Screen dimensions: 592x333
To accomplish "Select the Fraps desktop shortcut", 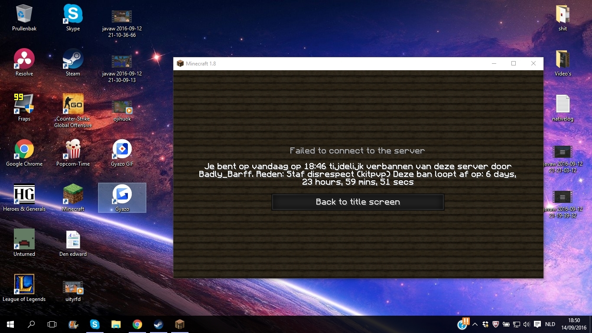I will click(x=24, y=108).
